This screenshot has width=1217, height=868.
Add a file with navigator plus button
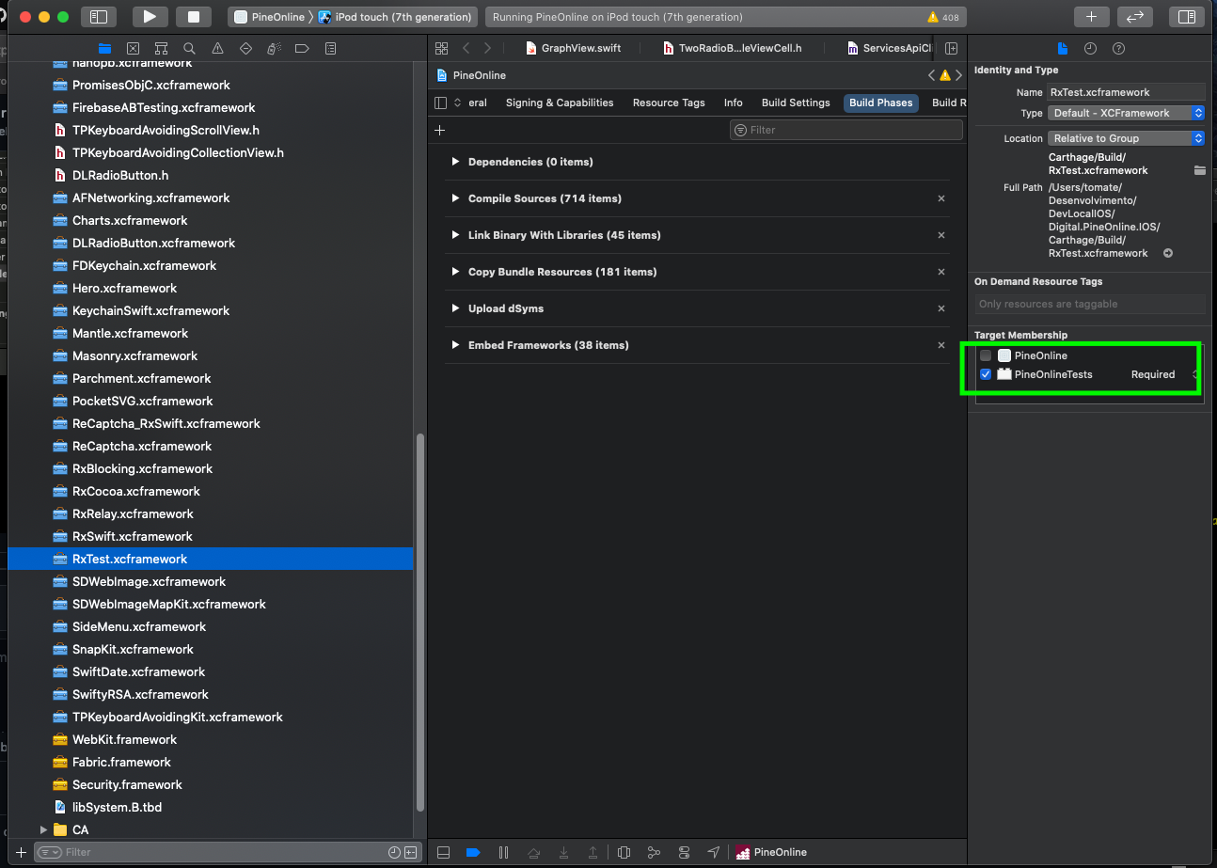click(x=21, y=852)
